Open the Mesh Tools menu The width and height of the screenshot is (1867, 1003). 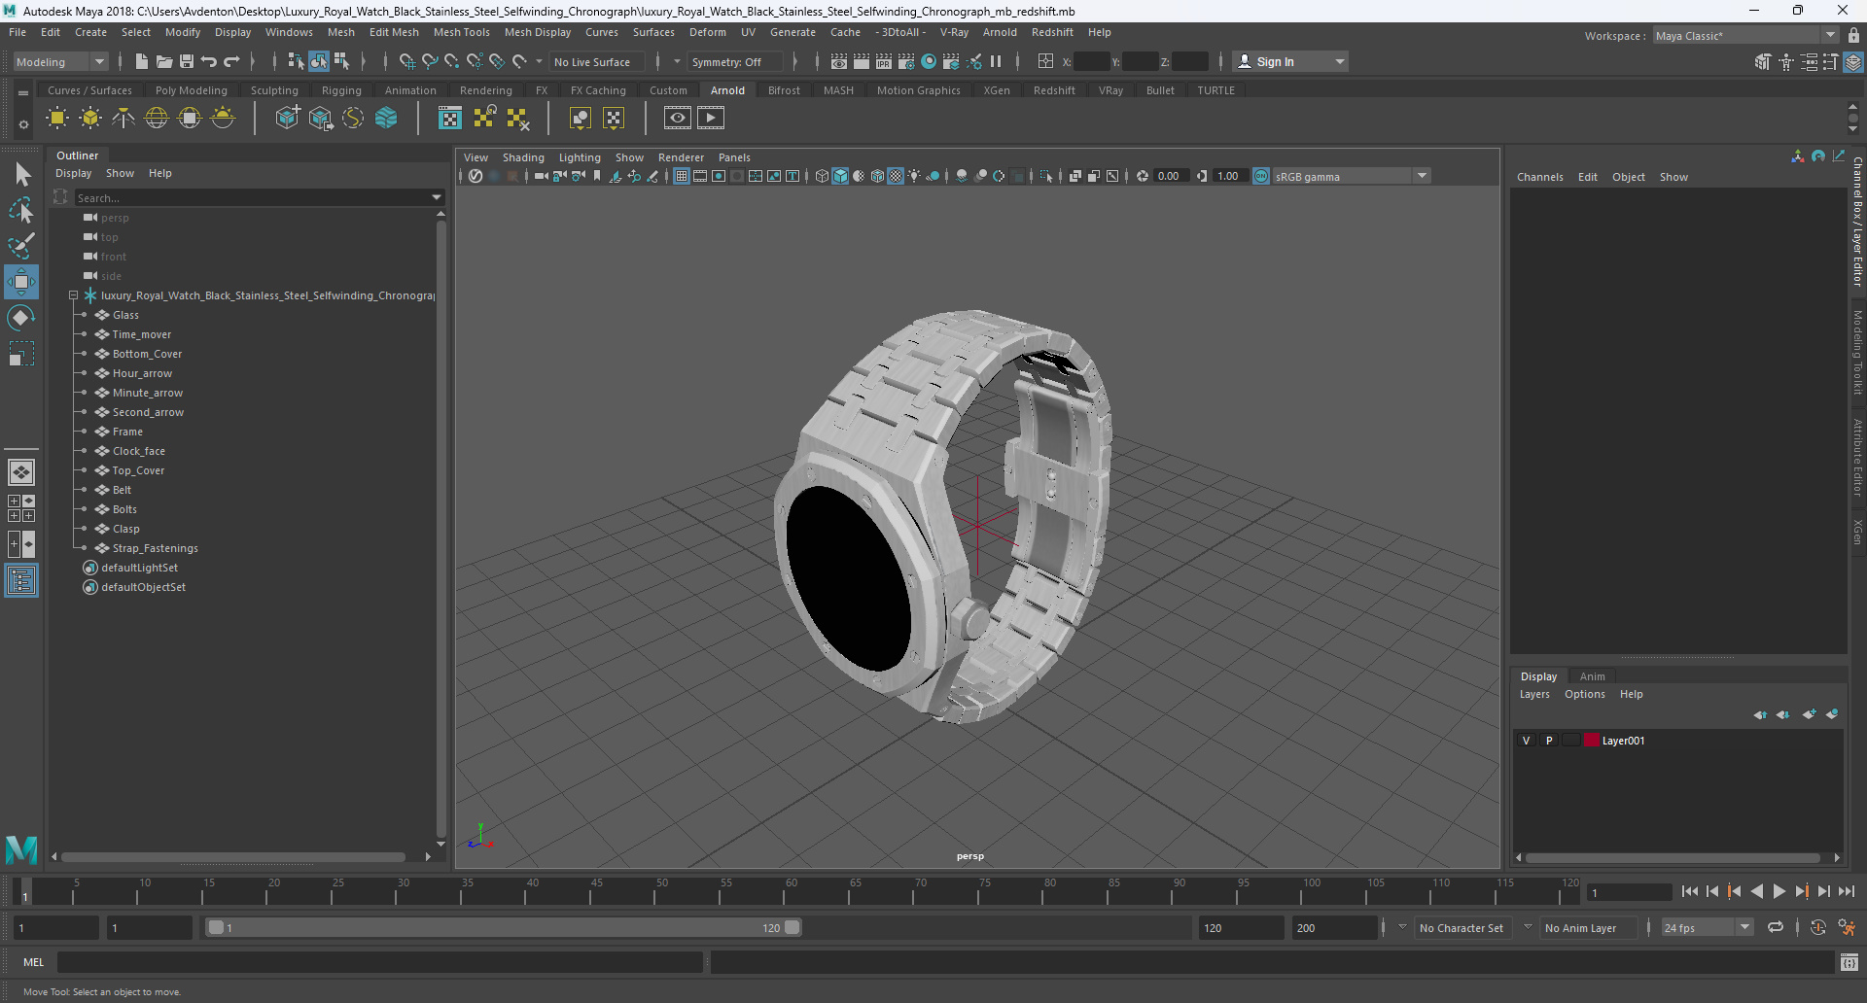pyautogui.click(x=461, y=32)
